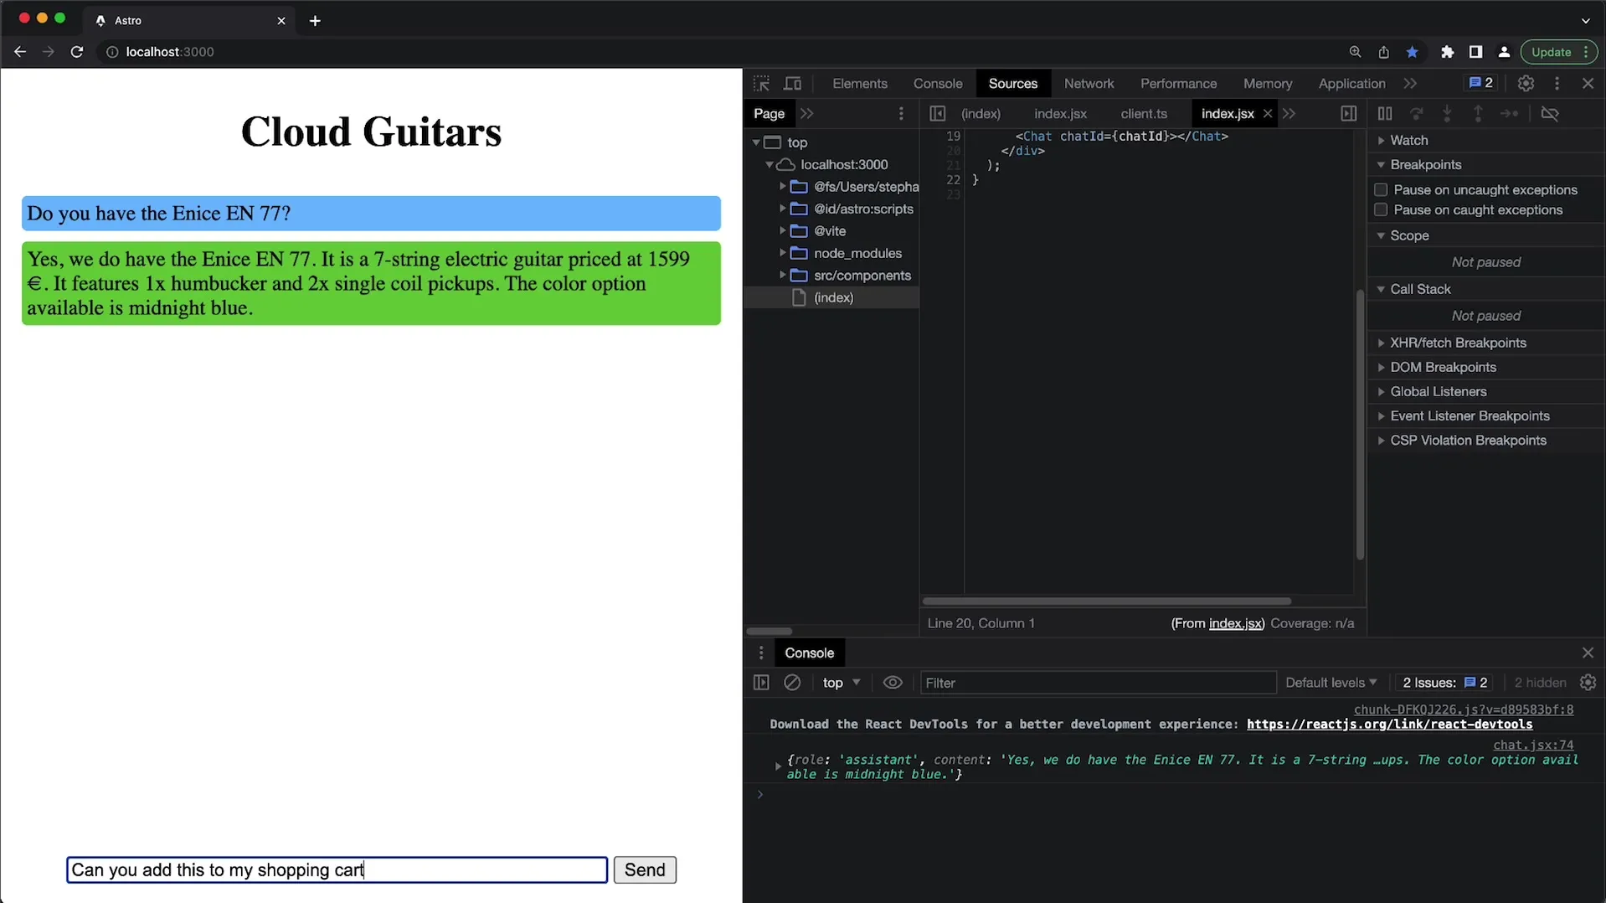Click the pause script execution icon
The height and width of the screenshot is (903, 1606).
point(1385,114)
